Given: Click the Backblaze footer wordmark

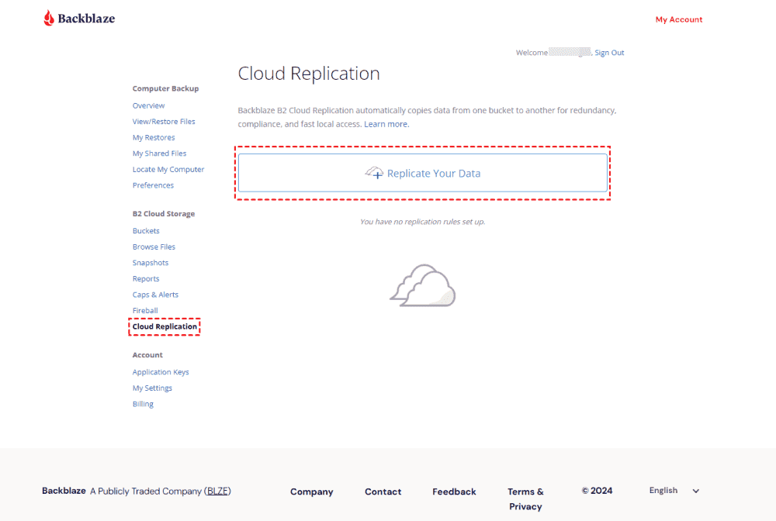Looking at the screenshot, I should click(64, 491).
